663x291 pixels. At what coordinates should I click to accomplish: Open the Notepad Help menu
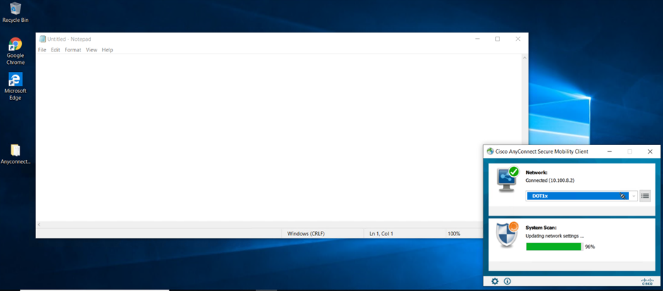107,50
